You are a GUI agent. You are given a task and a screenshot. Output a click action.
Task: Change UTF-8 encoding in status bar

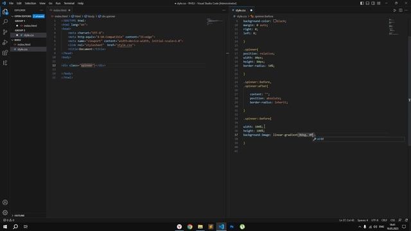pos(374,220)
